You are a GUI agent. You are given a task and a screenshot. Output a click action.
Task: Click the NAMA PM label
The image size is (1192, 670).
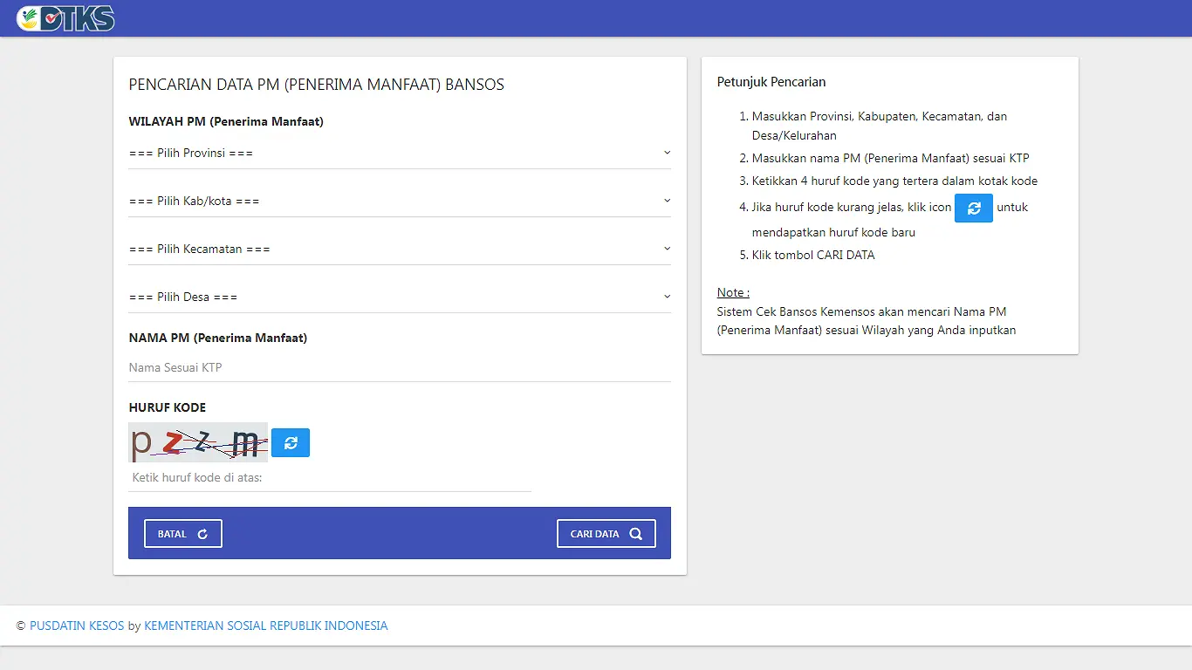coord(218,338)
